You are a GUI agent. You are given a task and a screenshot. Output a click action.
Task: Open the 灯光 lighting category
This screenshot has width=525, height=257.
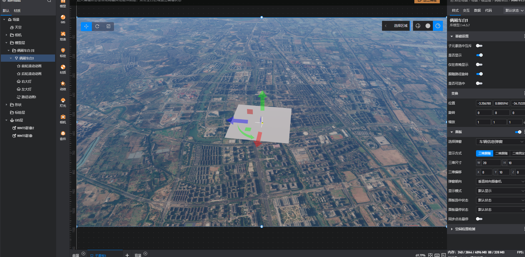point(63,102)
